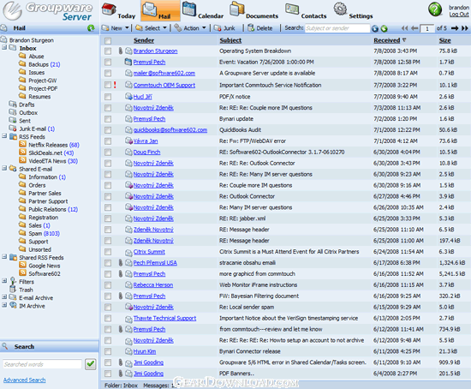Open Google News shared feed
The height and width of the screenshot is (389, 471).
39,266
